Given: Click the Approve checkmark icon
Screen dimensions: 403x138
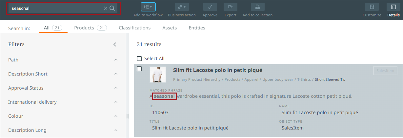Looking at the screenshot, I should pyautogui.click(x=210, y=7).
